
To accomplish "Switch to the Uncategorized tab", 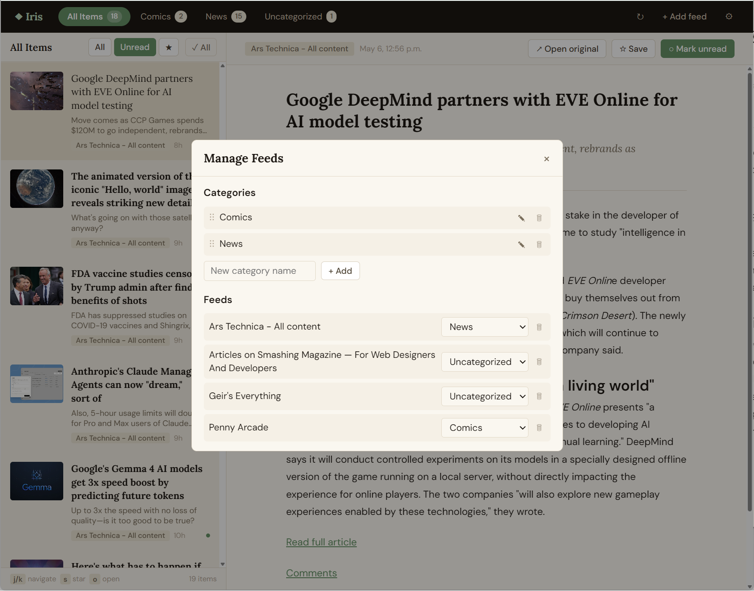I will point(300,16).
